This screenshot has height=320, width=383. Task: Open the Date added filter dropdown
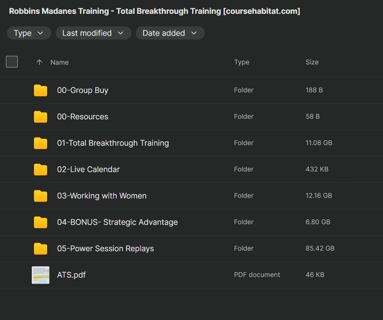click(x=170, y=33)
